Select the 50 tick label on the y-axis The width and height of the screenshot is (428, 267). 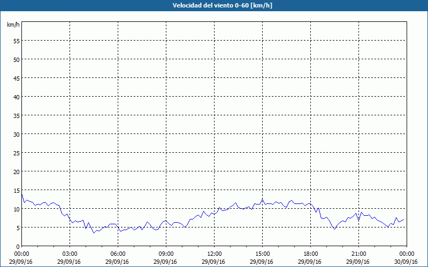(16, 59)
